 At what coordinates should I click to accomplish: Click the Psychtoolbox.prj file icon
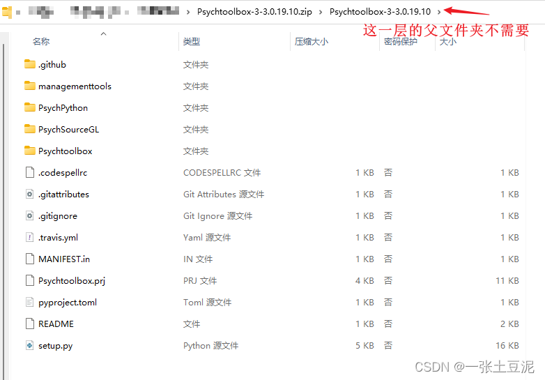(30, 280)
